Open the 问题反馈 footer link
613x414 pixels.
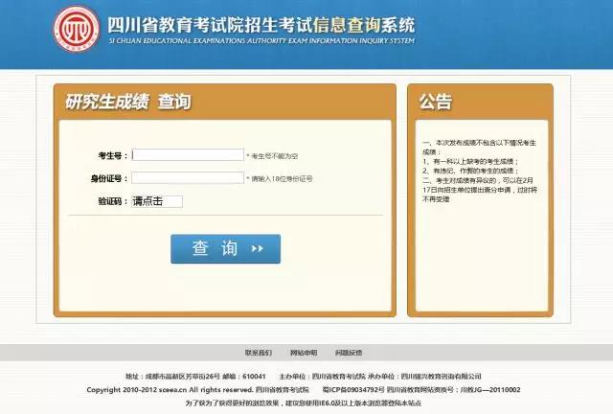(349, 353)
